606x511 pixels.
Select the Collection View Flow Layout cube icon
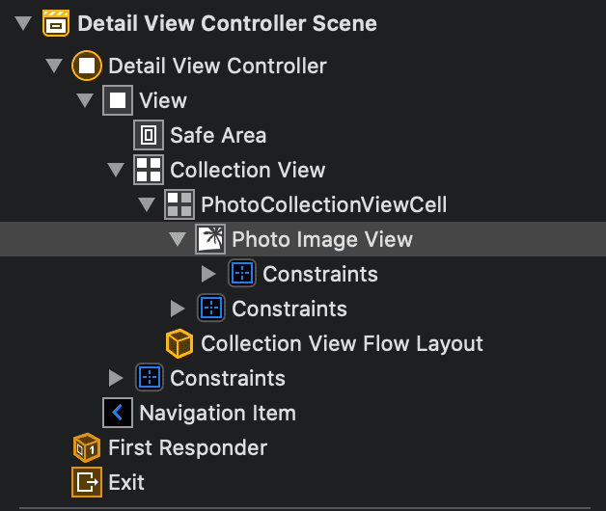pyautogui.click(x=179, y=343)
